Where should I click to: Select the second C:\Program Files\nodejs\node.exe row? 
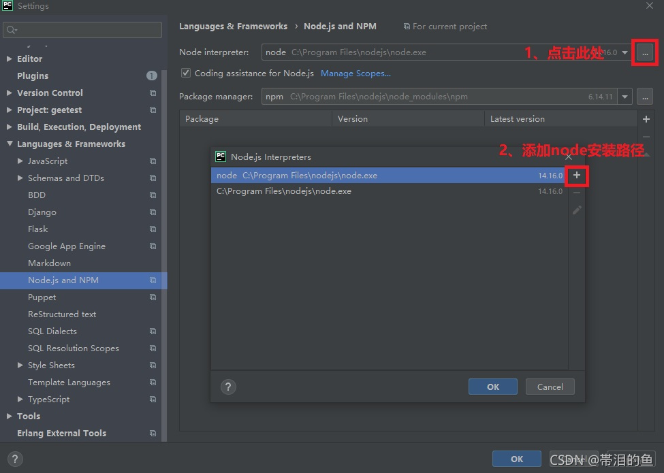pos(389,191)
